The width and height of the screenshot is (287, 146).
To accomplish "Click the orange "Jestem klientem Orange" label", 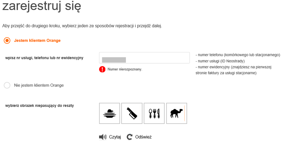I will click(x=37, y=41).
